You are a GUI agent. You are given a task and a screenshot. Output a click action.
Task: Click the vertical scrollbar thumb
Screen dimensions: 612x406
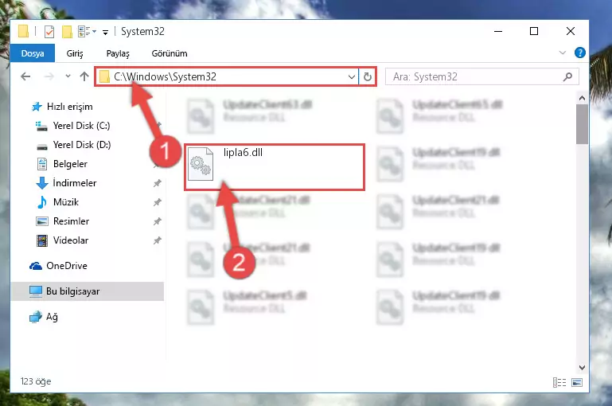(x=582, y=124)
